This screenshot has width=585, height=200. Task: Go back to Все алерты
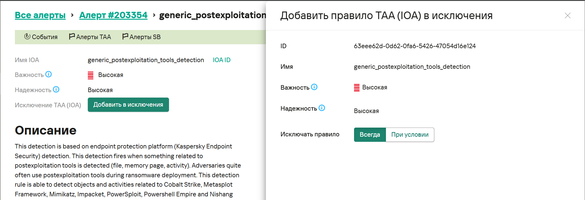click(x=40, y=15)
